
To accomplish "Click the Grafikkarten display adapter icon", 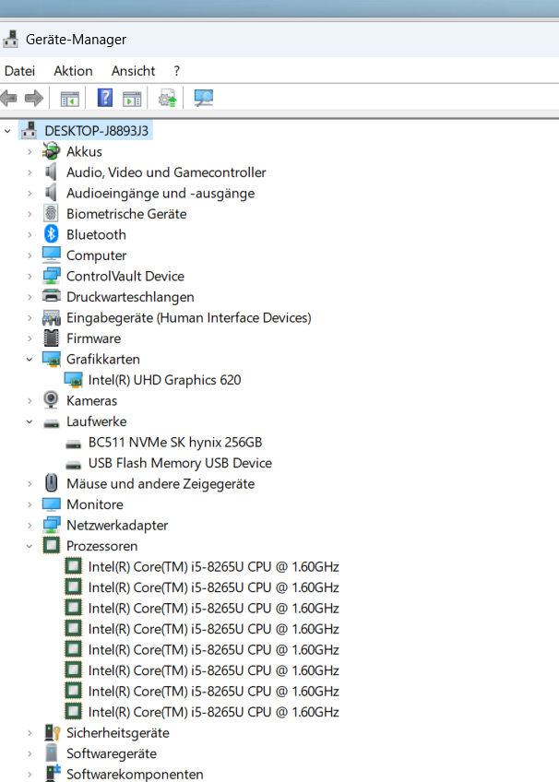I will [51, 359].
